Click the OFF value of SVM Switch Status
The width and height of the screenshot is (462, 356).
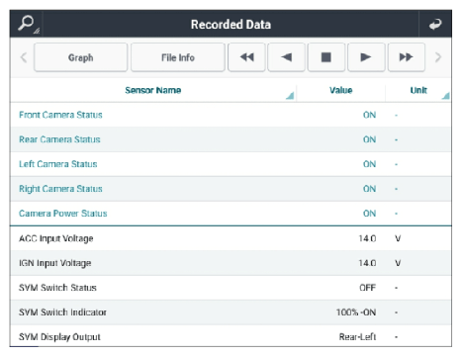tap(367, 288)
